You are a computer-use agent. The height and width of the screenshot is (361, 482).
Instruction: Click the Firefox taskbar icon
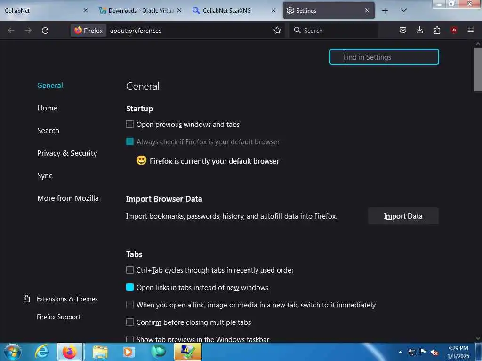(x=70, y=352)
